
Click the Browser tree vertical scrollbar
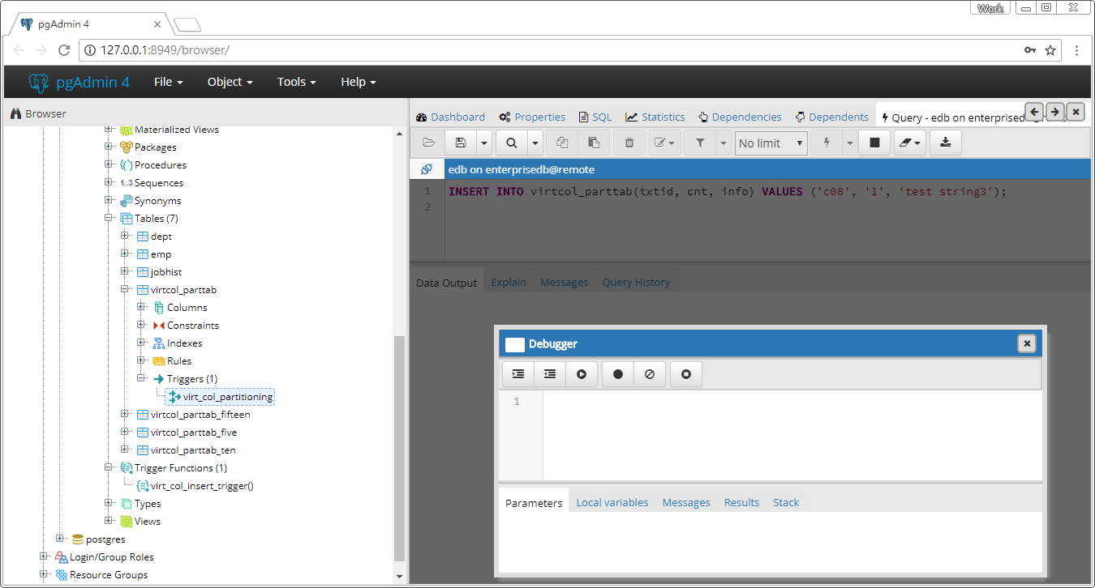coord(398,450)
